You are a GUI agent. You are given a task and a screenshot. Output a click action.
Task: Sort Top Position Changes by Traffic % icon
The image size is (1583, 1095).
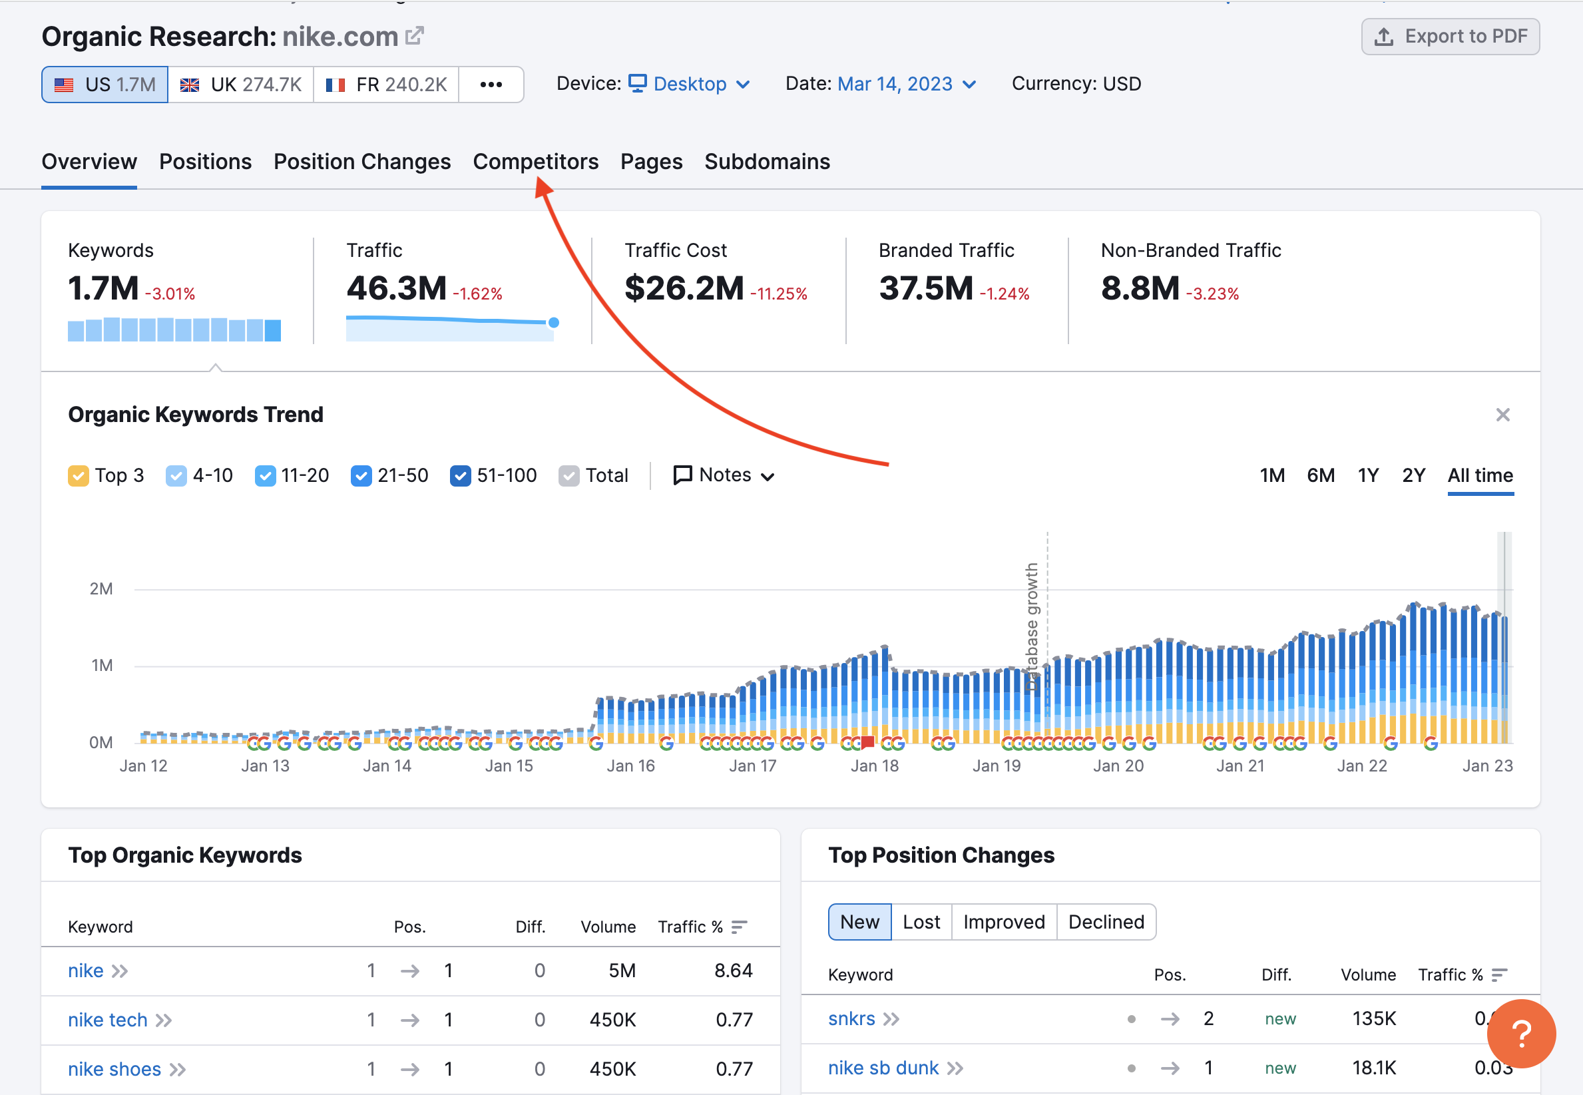(x=1499, y=975)
